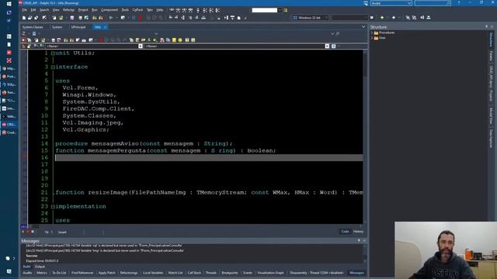Open the File menu
The height and width of the screenshot is (279, 497).
pyautogui.click(x=24, y=10)
